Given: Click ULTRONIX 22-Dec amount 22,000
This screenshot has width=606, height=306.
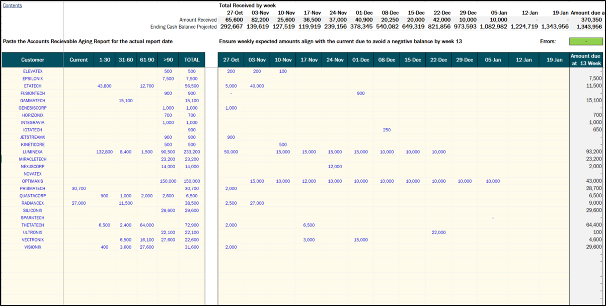Looking at the screenshot, I should click(438, 232).
